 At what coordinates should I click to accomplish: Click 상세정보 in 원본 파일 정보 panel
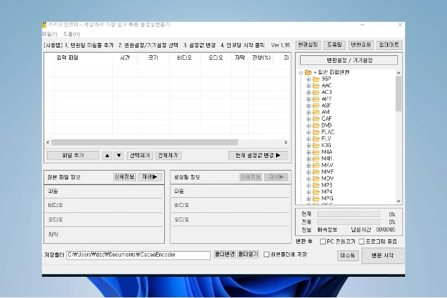tap(124, 177)
